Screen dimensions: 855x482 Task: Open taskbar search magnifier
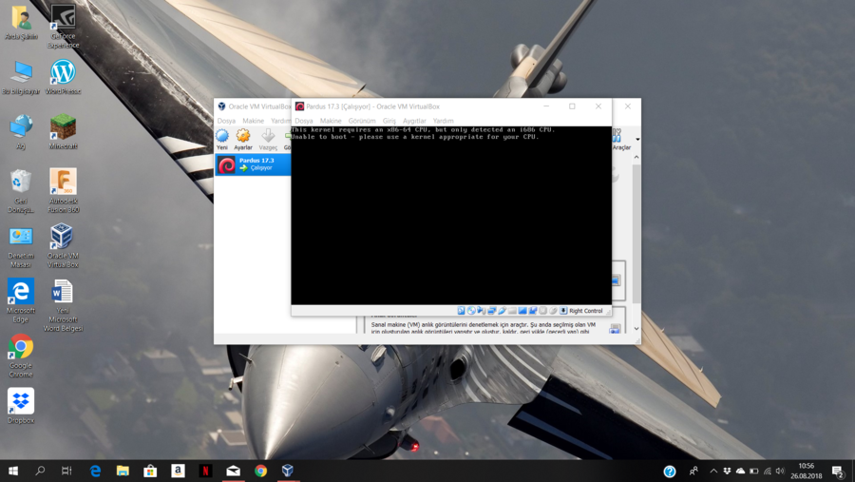[x=40, y=471]
